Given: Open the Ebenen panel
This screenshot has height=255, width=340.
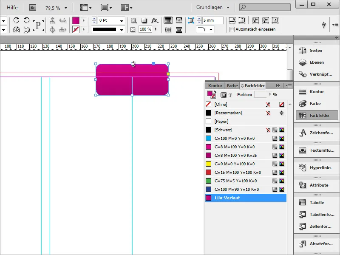Looking at the screenshot, I should tap(317, 62).
